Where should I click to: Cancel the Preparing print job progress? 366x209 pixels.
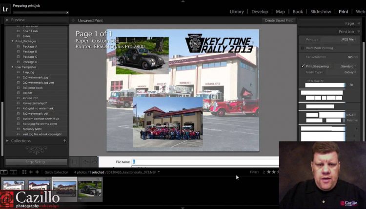67,13
